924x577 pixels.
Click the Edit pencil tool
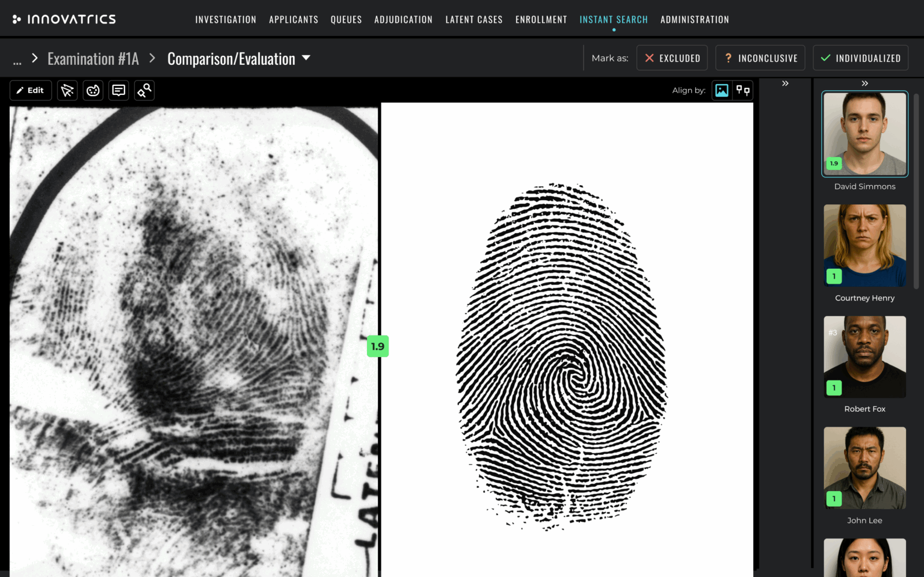(30, 90)
